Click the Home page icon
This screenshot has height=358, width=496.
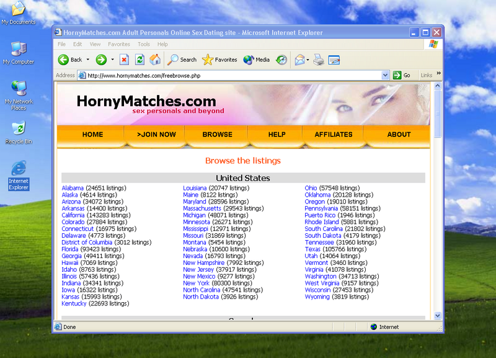155,60
